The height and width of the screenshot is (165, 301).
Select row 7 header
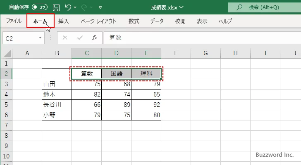click(6, 125)
